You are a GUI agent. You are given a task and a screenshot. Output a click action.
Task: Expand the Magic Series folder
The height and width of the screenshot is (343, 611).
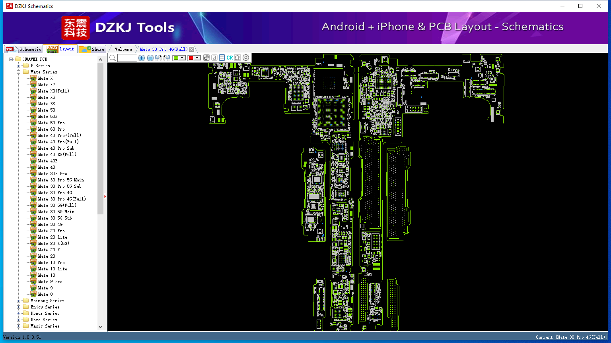pos(18,326)
